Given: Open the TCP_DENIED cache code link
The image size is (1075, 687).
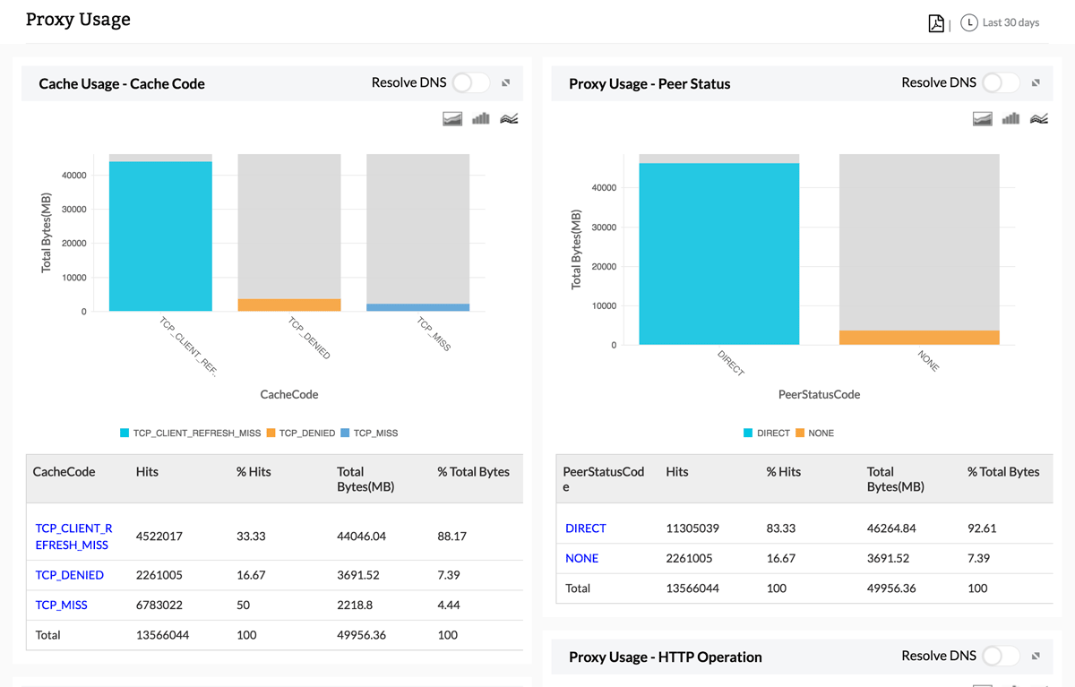Looking at the screenshot, I should (x=70, y=575).
